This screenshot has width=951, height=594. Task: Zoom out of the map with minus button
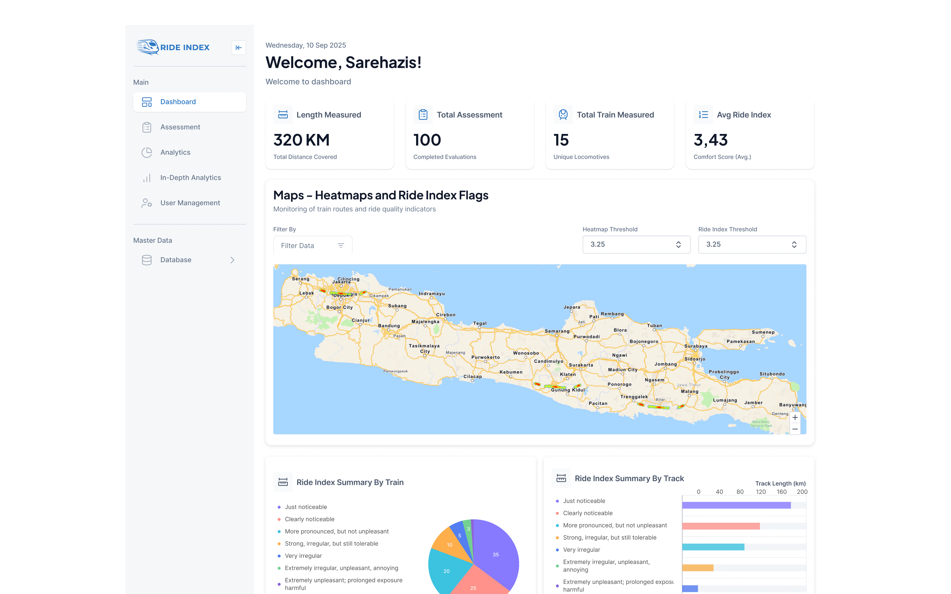pyautogui.click(x=795, y=429)
